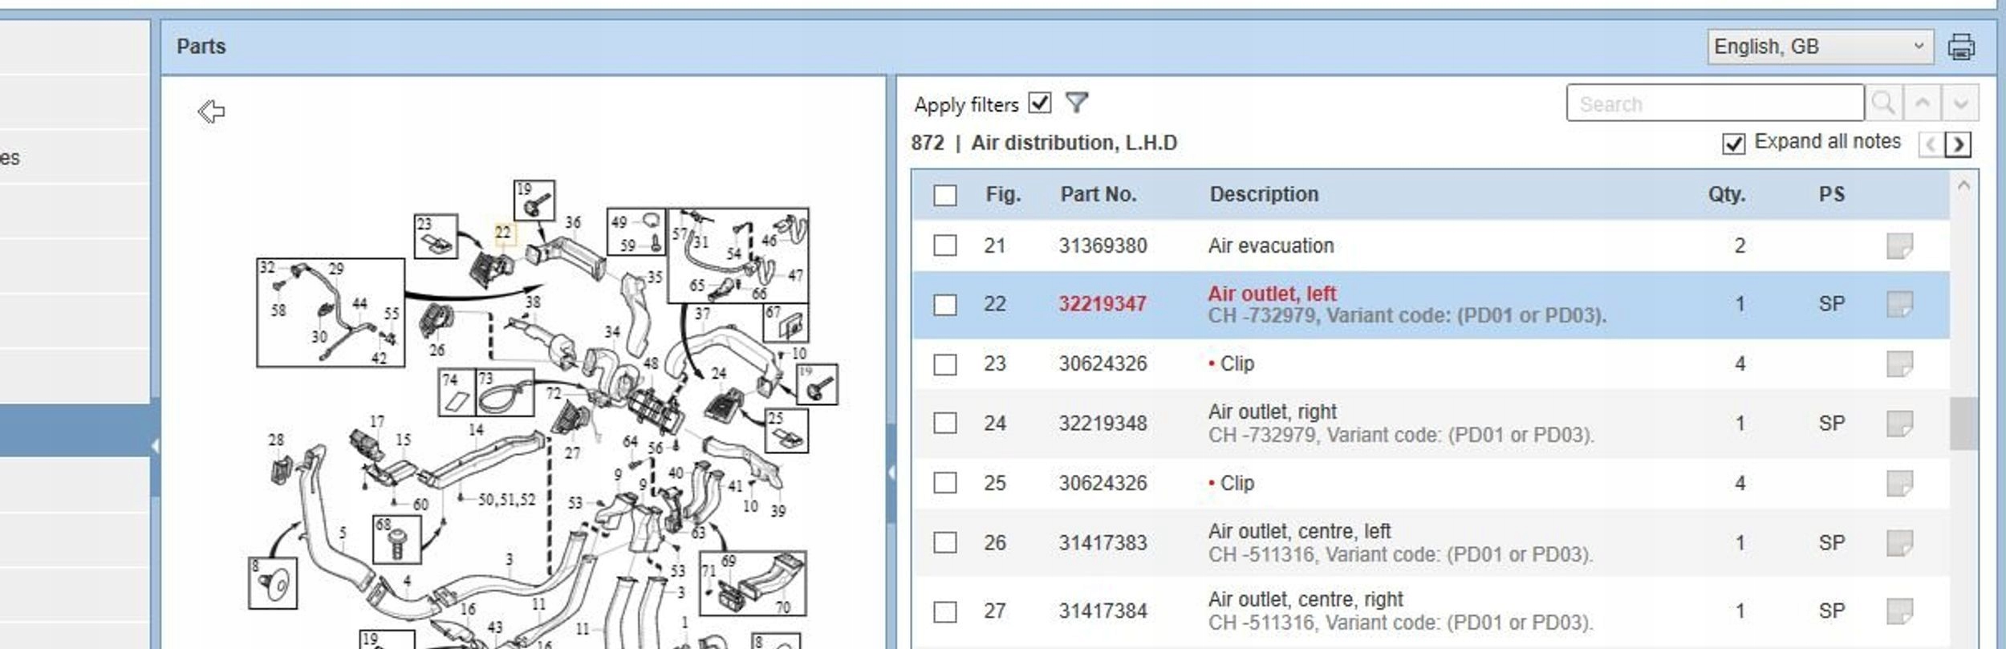Open the filter funnel settings
Screen dimensions: 2006x649
pos(1076,103)
